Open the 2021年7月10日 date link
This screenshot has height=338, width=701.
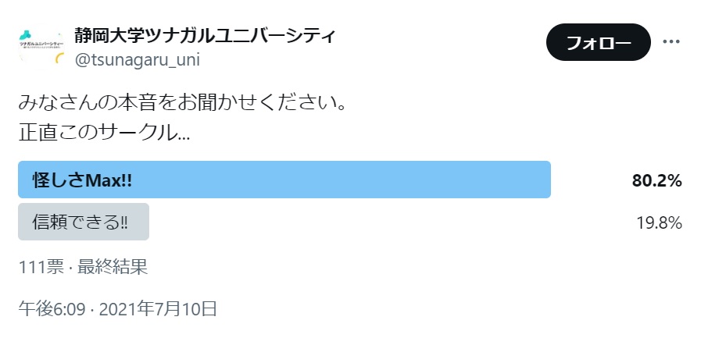pyautogui.click(x=158, y=309)
